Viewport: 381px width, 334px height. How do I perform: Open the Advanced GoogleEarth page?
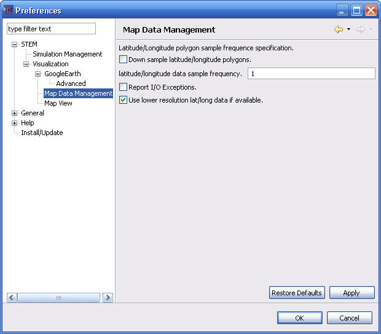(71, 83)
